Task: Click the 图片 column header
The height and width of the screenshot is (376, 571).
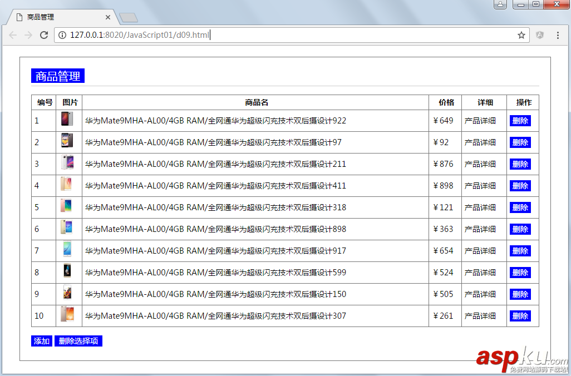Action: [70, 103]
